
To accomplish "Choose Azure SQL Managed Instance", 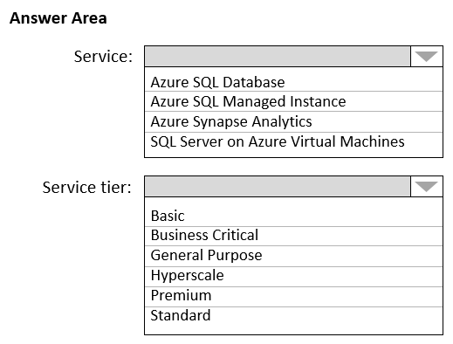I will (x=293, y=101).
